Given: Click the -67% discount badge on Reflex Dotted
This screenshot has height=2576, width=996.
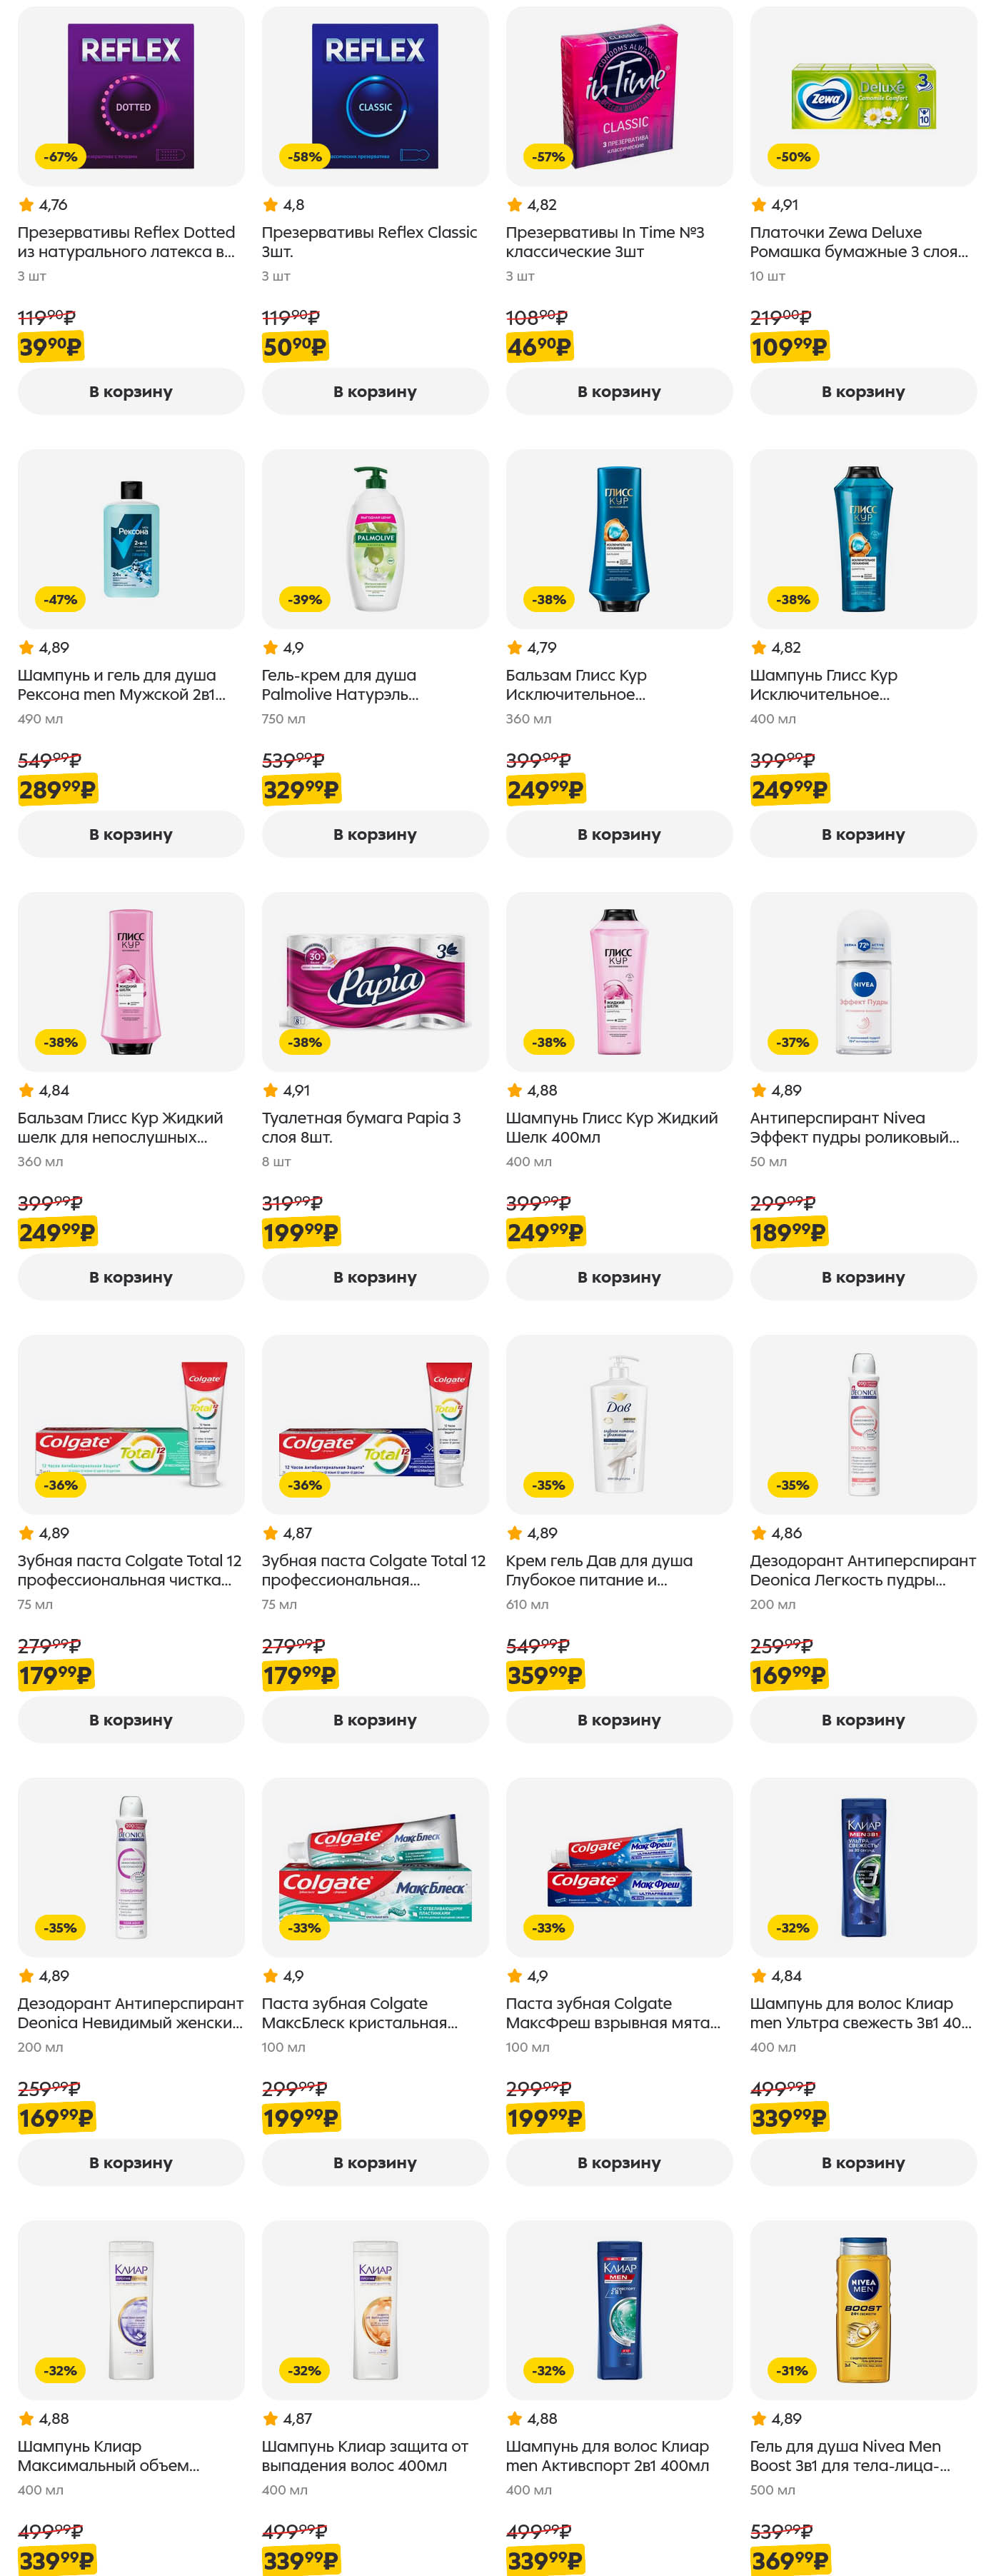Looking at the screenshot, I should (x=61, y=157).
